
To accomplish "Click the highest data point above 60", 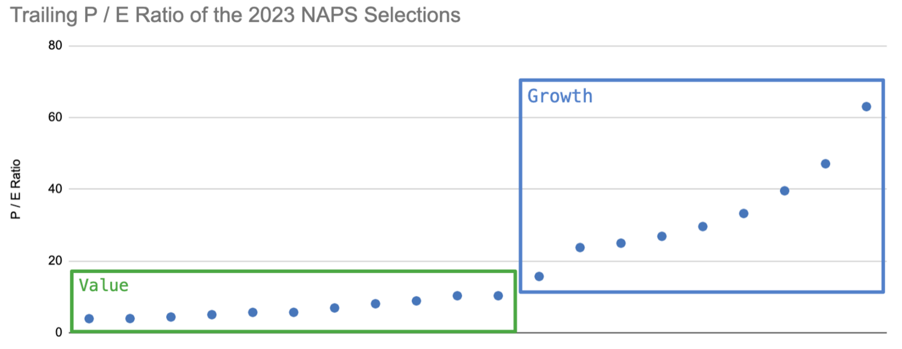I will coord(866,107).
